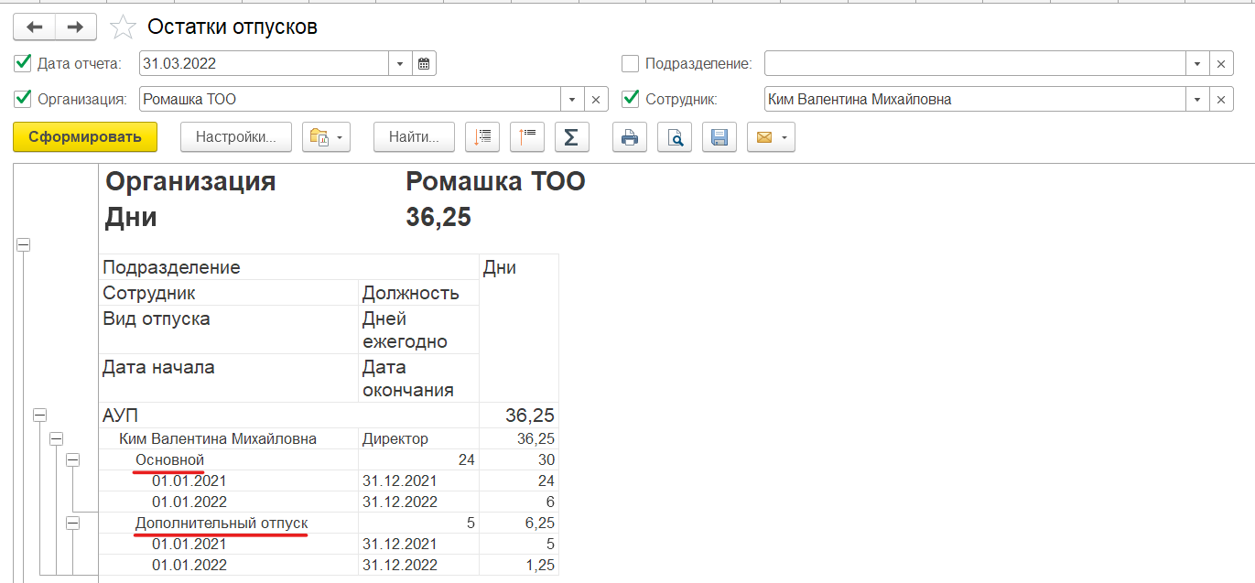Add report to favorites with star icon

pyautogui.click(x=122, y=27)
